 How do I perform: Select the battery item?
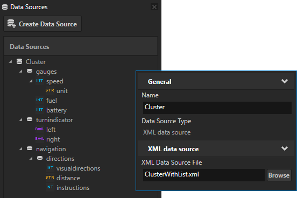point(56,110)
